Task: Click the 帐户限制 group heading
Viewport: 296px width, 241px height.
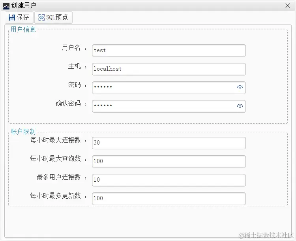Action: tap(23, 132)
